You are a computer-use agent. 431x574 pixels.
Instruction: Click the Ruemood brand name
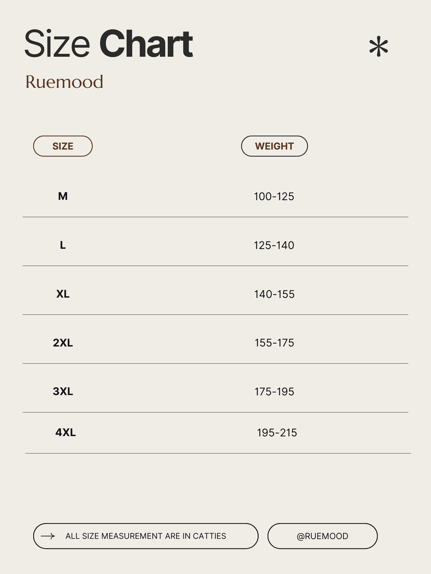click(64, 82)
